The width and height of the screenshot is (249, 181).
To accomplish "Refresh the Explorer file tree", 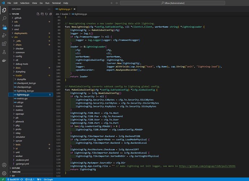I will point(46,14).
